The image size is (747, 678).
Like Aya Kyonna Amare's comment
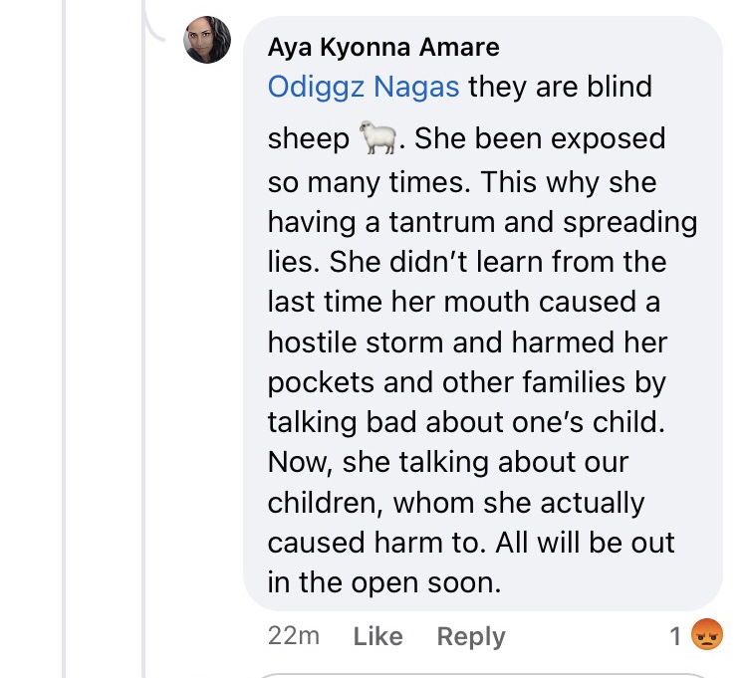click(377, 636)
